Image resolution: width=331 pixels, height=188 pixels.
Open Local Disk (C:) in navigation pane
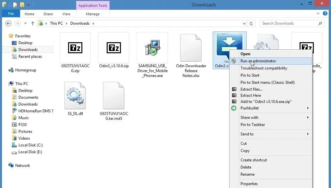coord(30,145)
